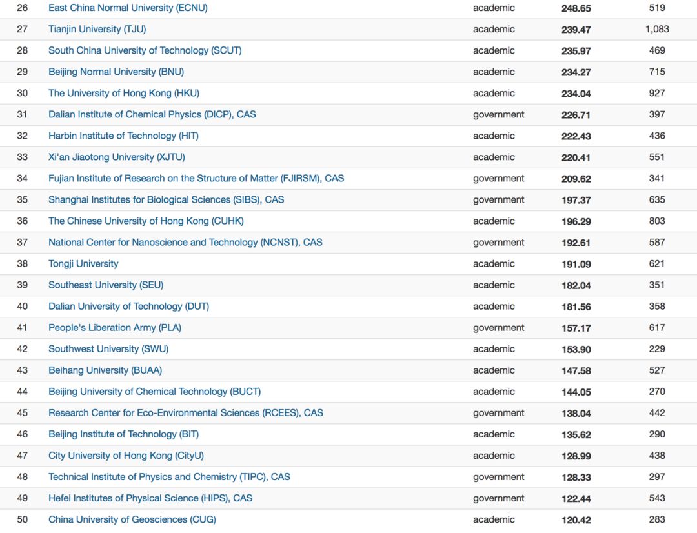This screenshot has height=533, width=697.
Task: Open Beihang University (BUAA) link
Action: (105, 371)
